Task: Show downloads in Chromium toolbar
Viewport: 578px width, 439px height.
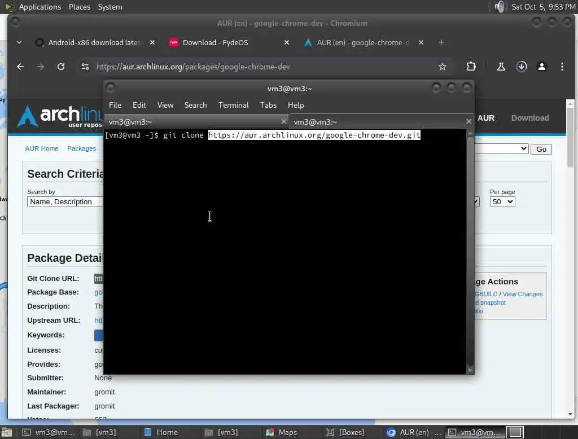Action: [x=522, y=67]
